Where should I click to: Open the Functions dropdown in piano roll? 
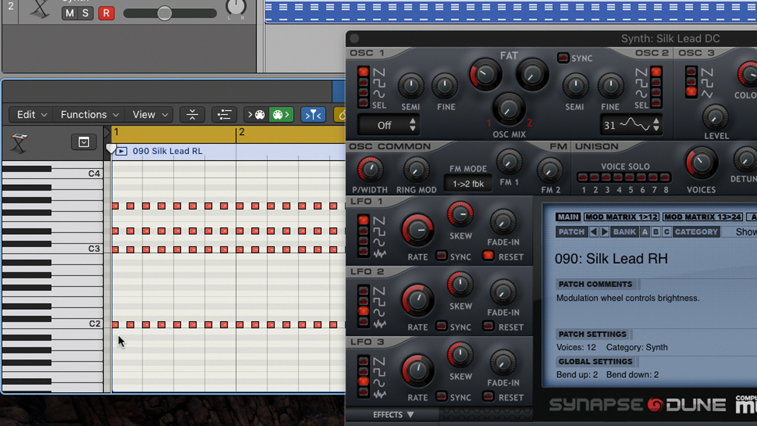pos(90,115)
